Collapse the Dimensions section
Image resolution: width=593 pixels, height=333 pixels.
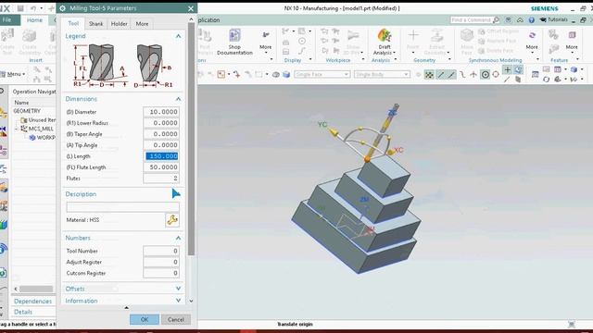178,99
